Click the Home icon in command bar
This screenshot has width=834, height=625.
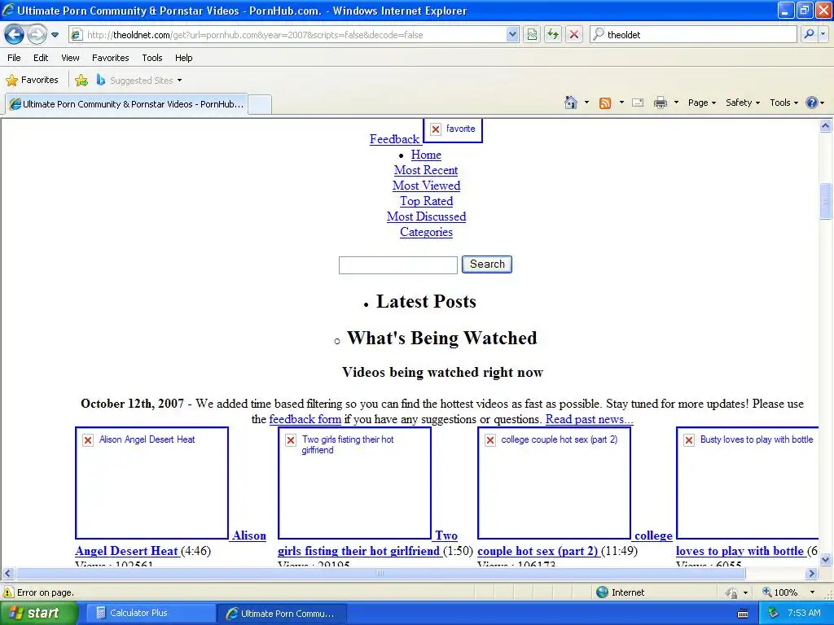pos(571,103)
